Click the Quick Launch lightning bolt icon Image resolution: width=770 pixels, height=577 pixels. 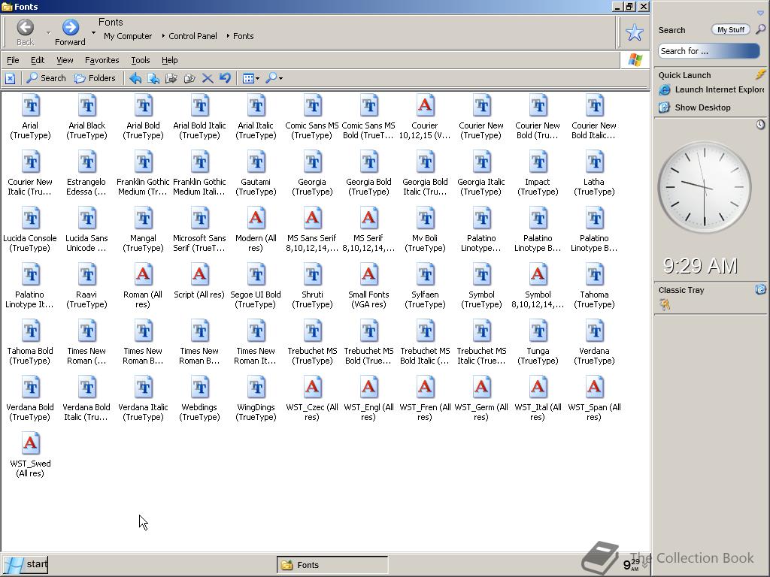pos(760,74)
